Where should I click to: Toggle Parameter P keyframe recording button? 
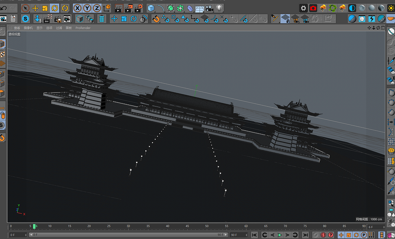pyautogui.click(x=364, y=235)
